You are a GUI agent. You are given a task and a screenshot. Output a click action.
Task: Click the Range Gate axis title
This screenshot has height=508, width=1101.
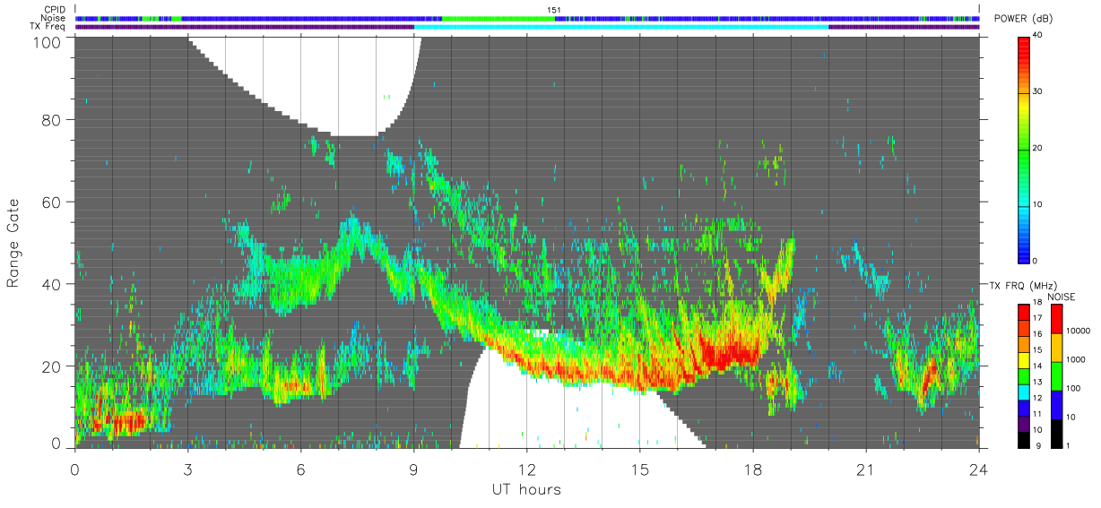(13, 242)
